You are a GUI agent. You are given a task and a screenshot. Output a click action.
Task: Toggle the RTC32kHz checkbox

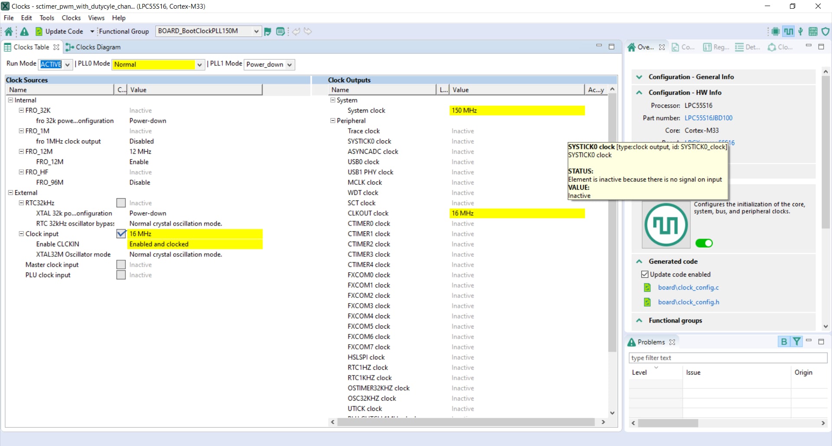[x=121, y=203]
